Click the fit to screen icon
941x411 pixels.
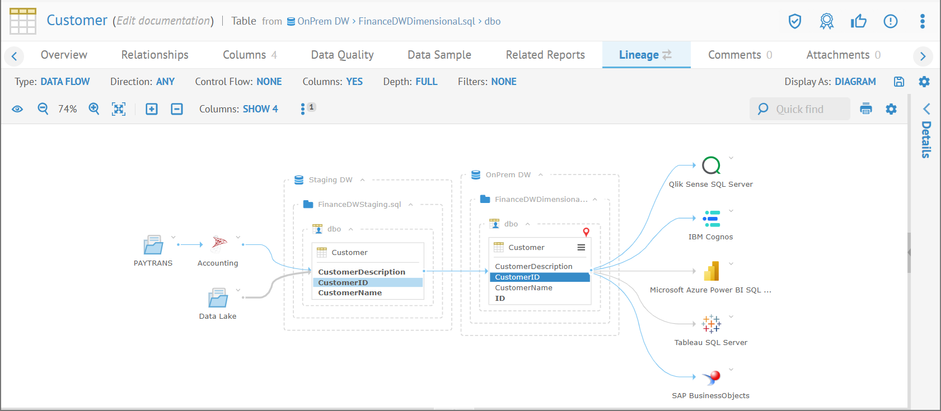coord(119,109)
